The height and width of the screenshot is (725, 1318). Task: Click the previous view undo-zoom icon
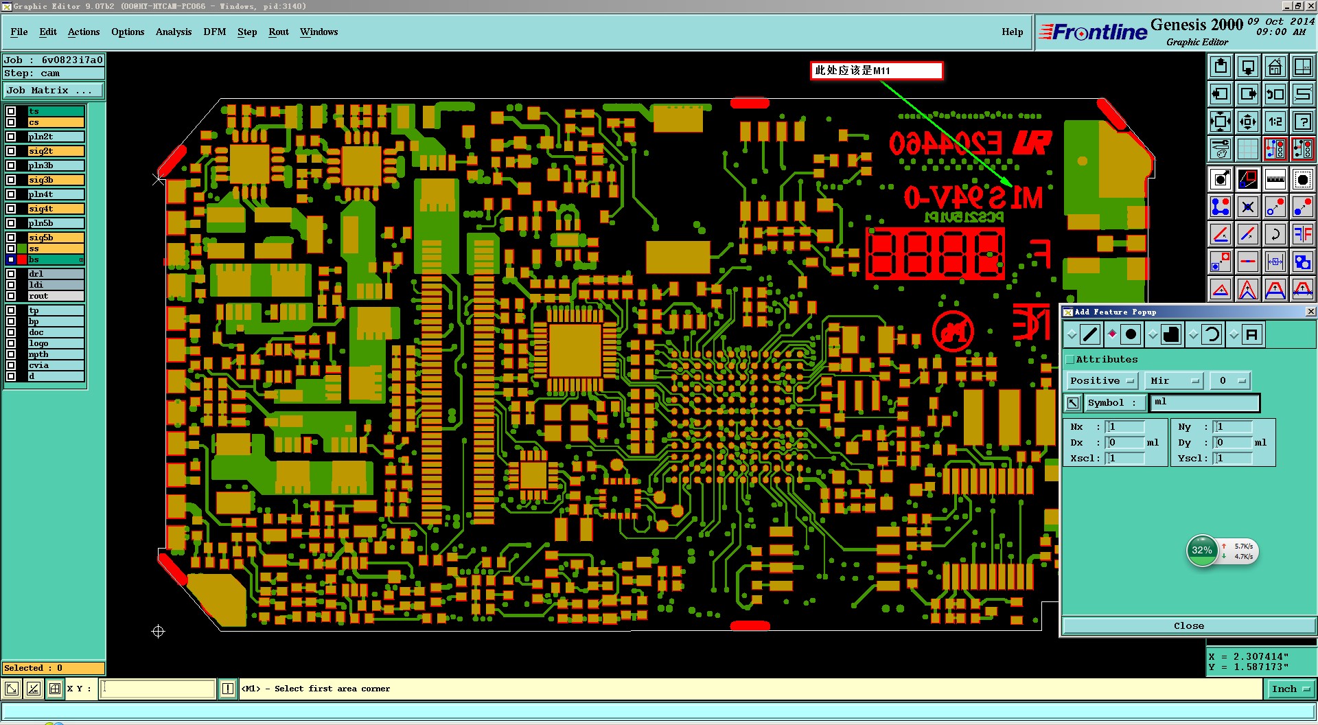[1275, 94]
